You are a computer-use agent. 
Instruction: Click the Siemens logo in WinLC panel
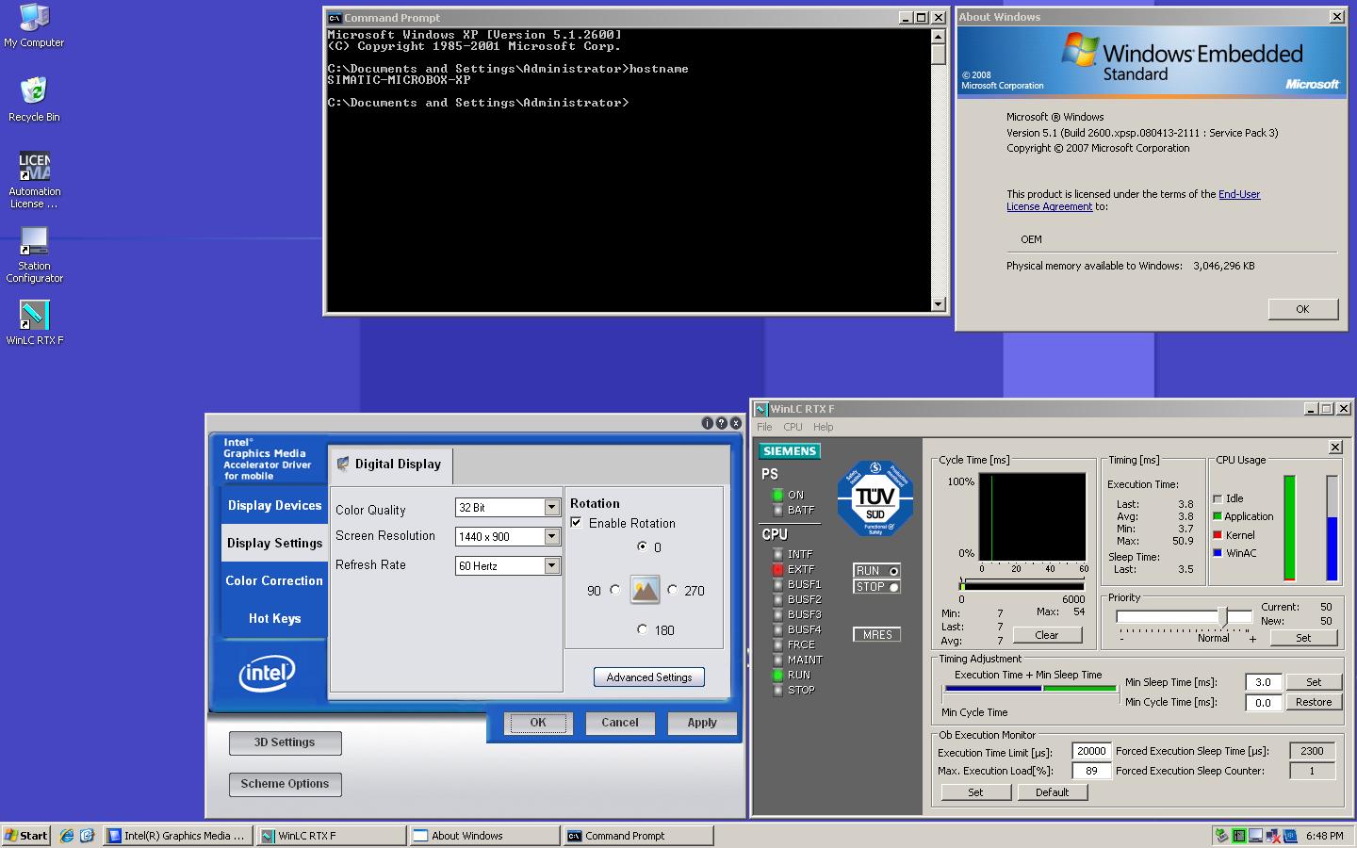click(x=790, y=451)
